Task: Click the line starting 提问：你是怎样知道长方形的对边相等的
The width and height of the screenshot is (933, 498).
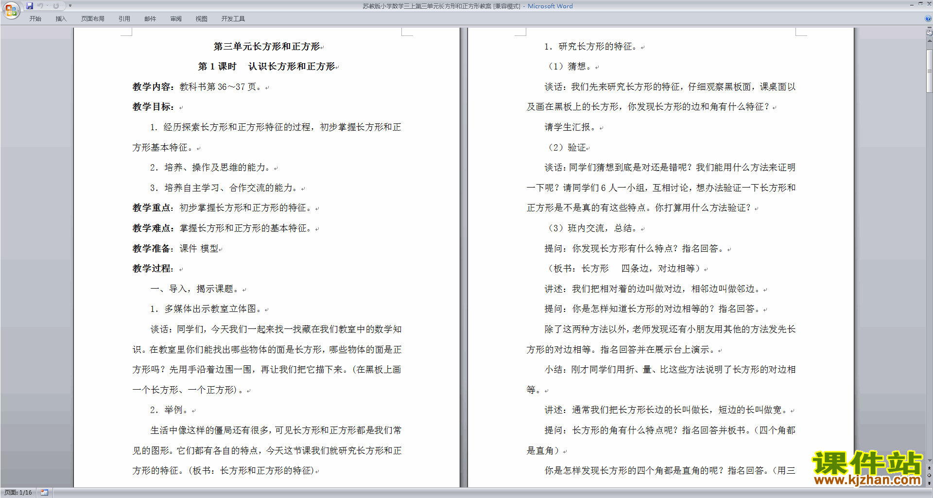Action: click(x=654, y=309)
